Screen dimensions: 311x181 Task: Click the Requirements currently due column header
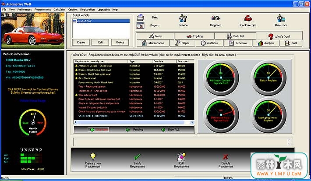click(101, 61)
